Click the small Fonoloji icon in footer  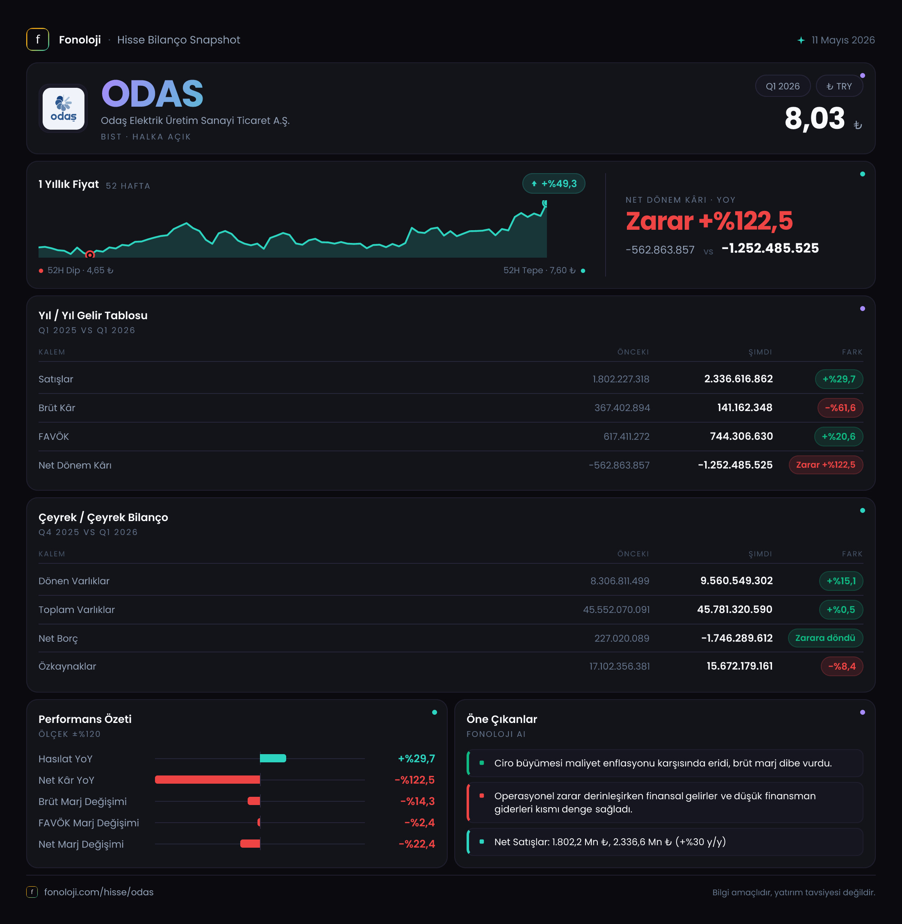pos(32,892)
